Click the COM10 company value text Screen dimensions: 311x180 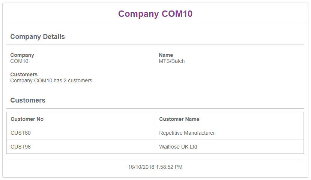click(x=19, y=61)
